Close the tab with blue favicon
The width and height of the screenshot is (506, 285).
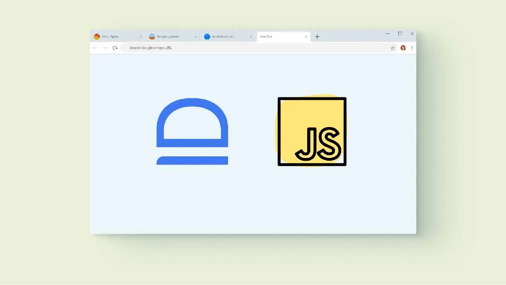pos(251,37)
